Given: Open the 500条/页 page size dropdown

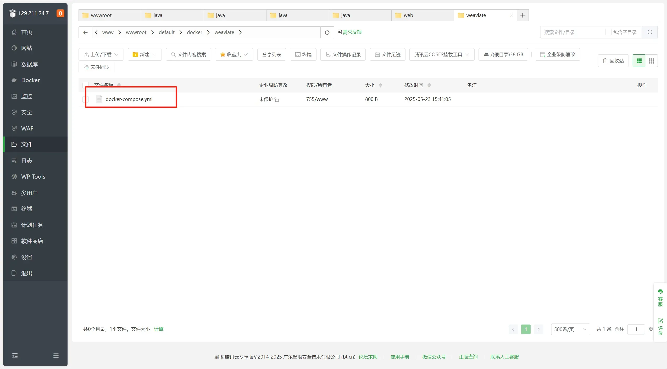Looking at the screenshot, I should pos(570,329).
